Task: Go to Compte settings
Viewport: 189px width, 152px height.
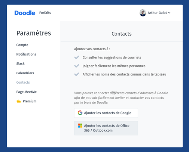Action: (x=22, y=45)
